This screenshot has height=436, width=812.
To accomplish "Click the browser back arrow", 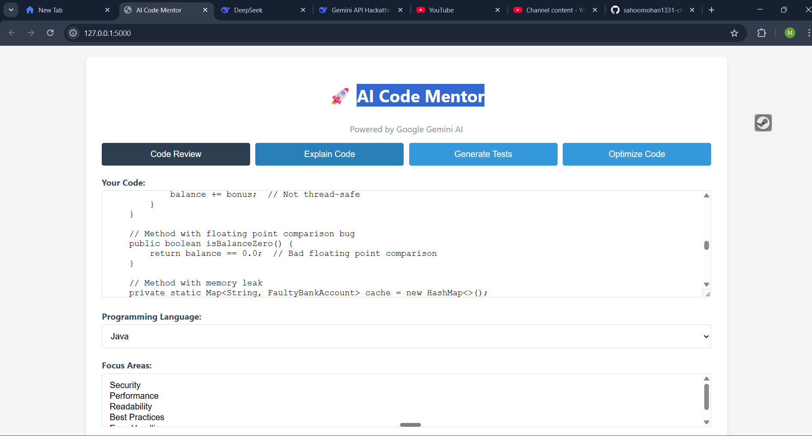I will click(x=12, y=33).
